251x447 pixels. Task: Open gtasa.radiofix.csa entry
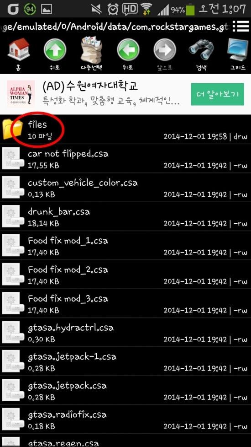pos(125,420)
